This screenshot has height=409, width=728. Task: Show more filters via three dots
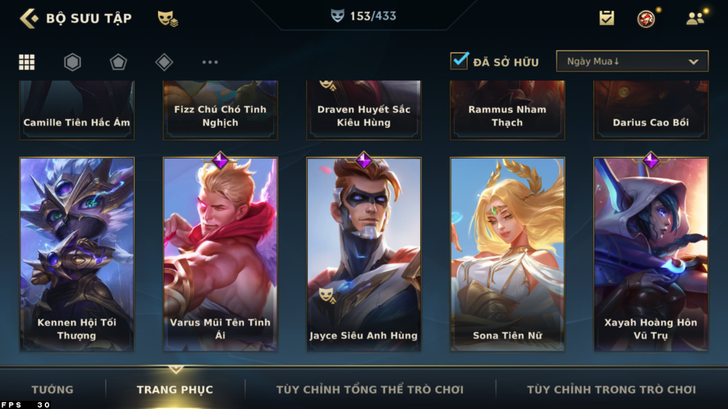point(210,62)
